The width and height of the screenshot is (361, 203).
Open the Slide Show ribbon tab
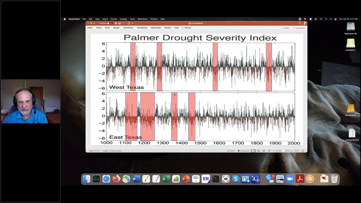pyautogui.click(x=156, y=28)
